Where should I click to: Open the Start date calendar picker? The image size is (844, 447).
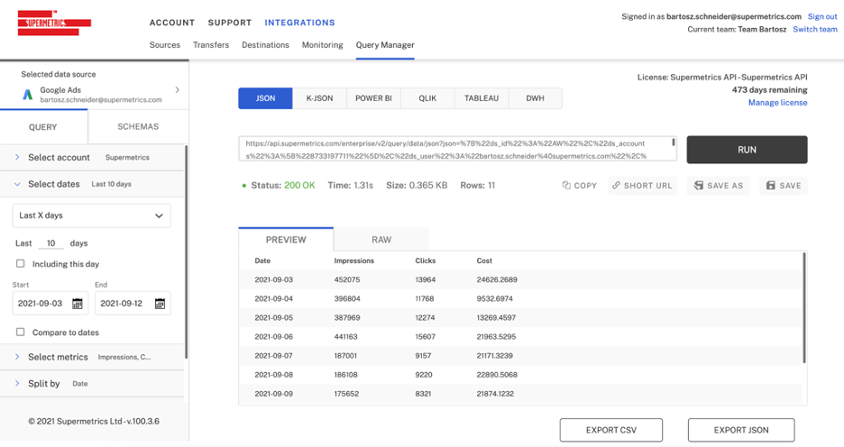(78, 304)
